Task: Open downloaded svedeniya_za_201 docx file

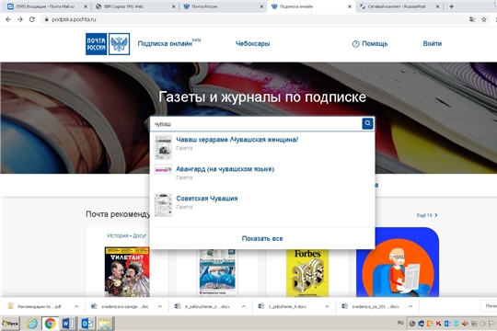Action: click(371, 306)
